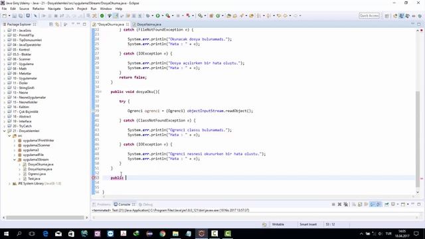Toggle Link with Editor in Package Explorer
This screenshot has height=239, width=425.
coord(57,25)
